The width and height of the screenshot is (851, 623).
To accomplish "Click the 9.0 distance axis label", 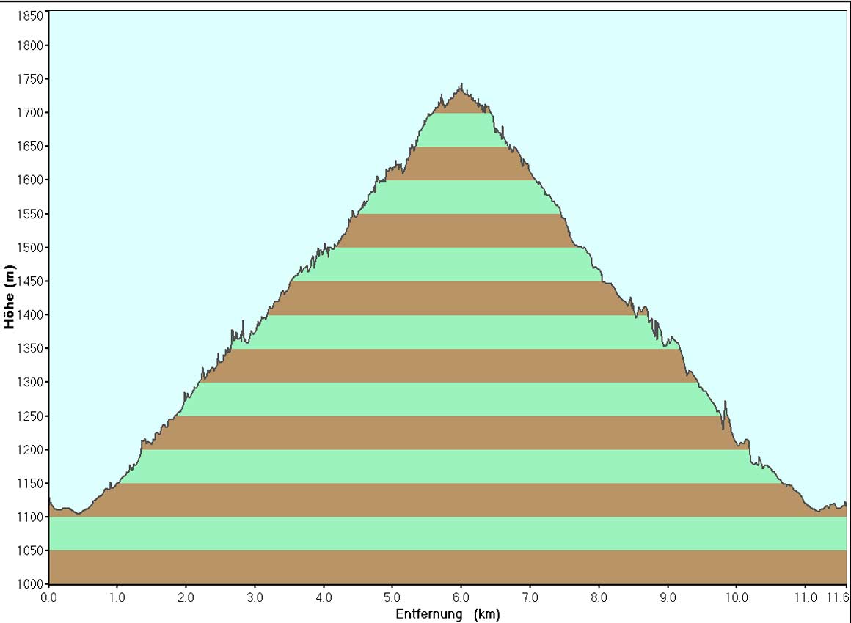I will pyautogui.click(x=668, y=597).
